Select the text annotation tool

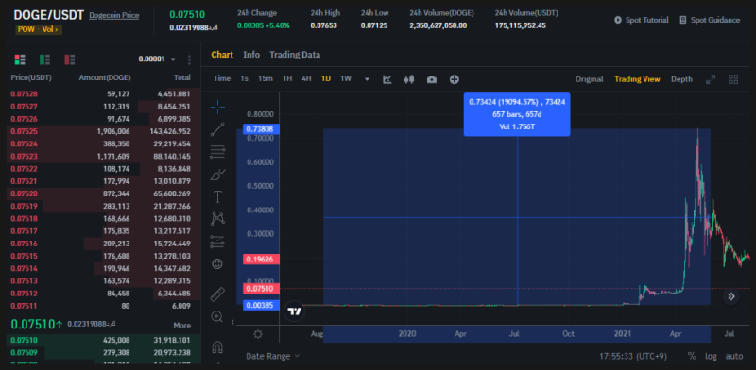coord(217,196)
